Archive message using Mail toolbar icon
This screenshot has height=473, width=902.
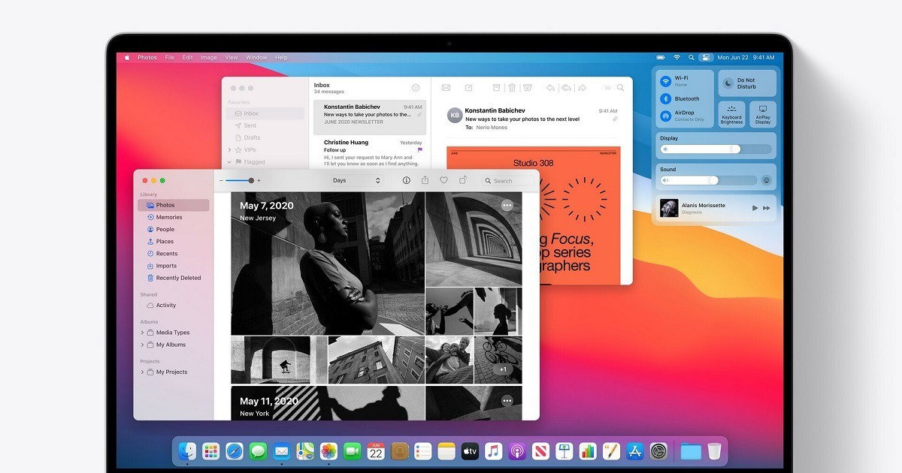pyautogui.click(x=496, y=88)
